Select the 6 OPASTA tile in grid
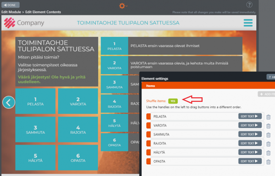Image resolution: width=275 pixels, height=176 pixels. click(x=78, y=157)
